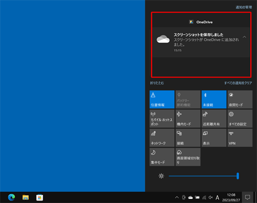Click the network tray icon

[204, 198]
